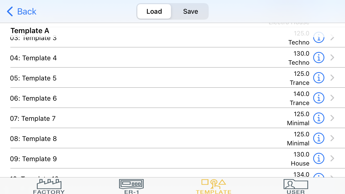The height and width of the screenshot is (194, 345).
Task: Choose 08: Template 8 row
Action: click(x=172, y=138)
